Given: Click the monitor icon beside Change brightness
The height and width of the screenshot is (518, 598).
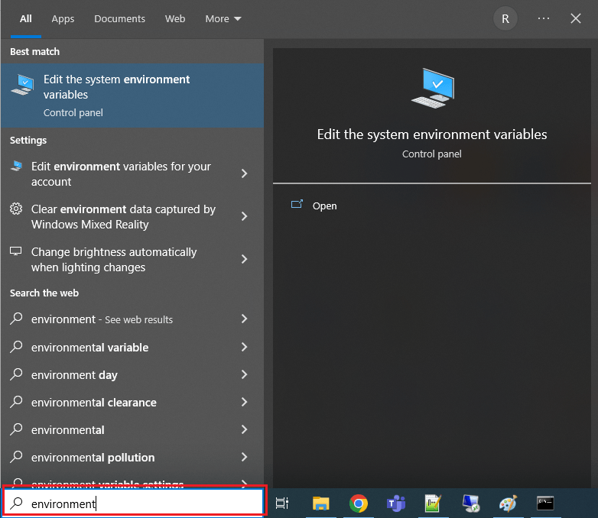Looking at the screenshot, I should click(x=15, y=251).
